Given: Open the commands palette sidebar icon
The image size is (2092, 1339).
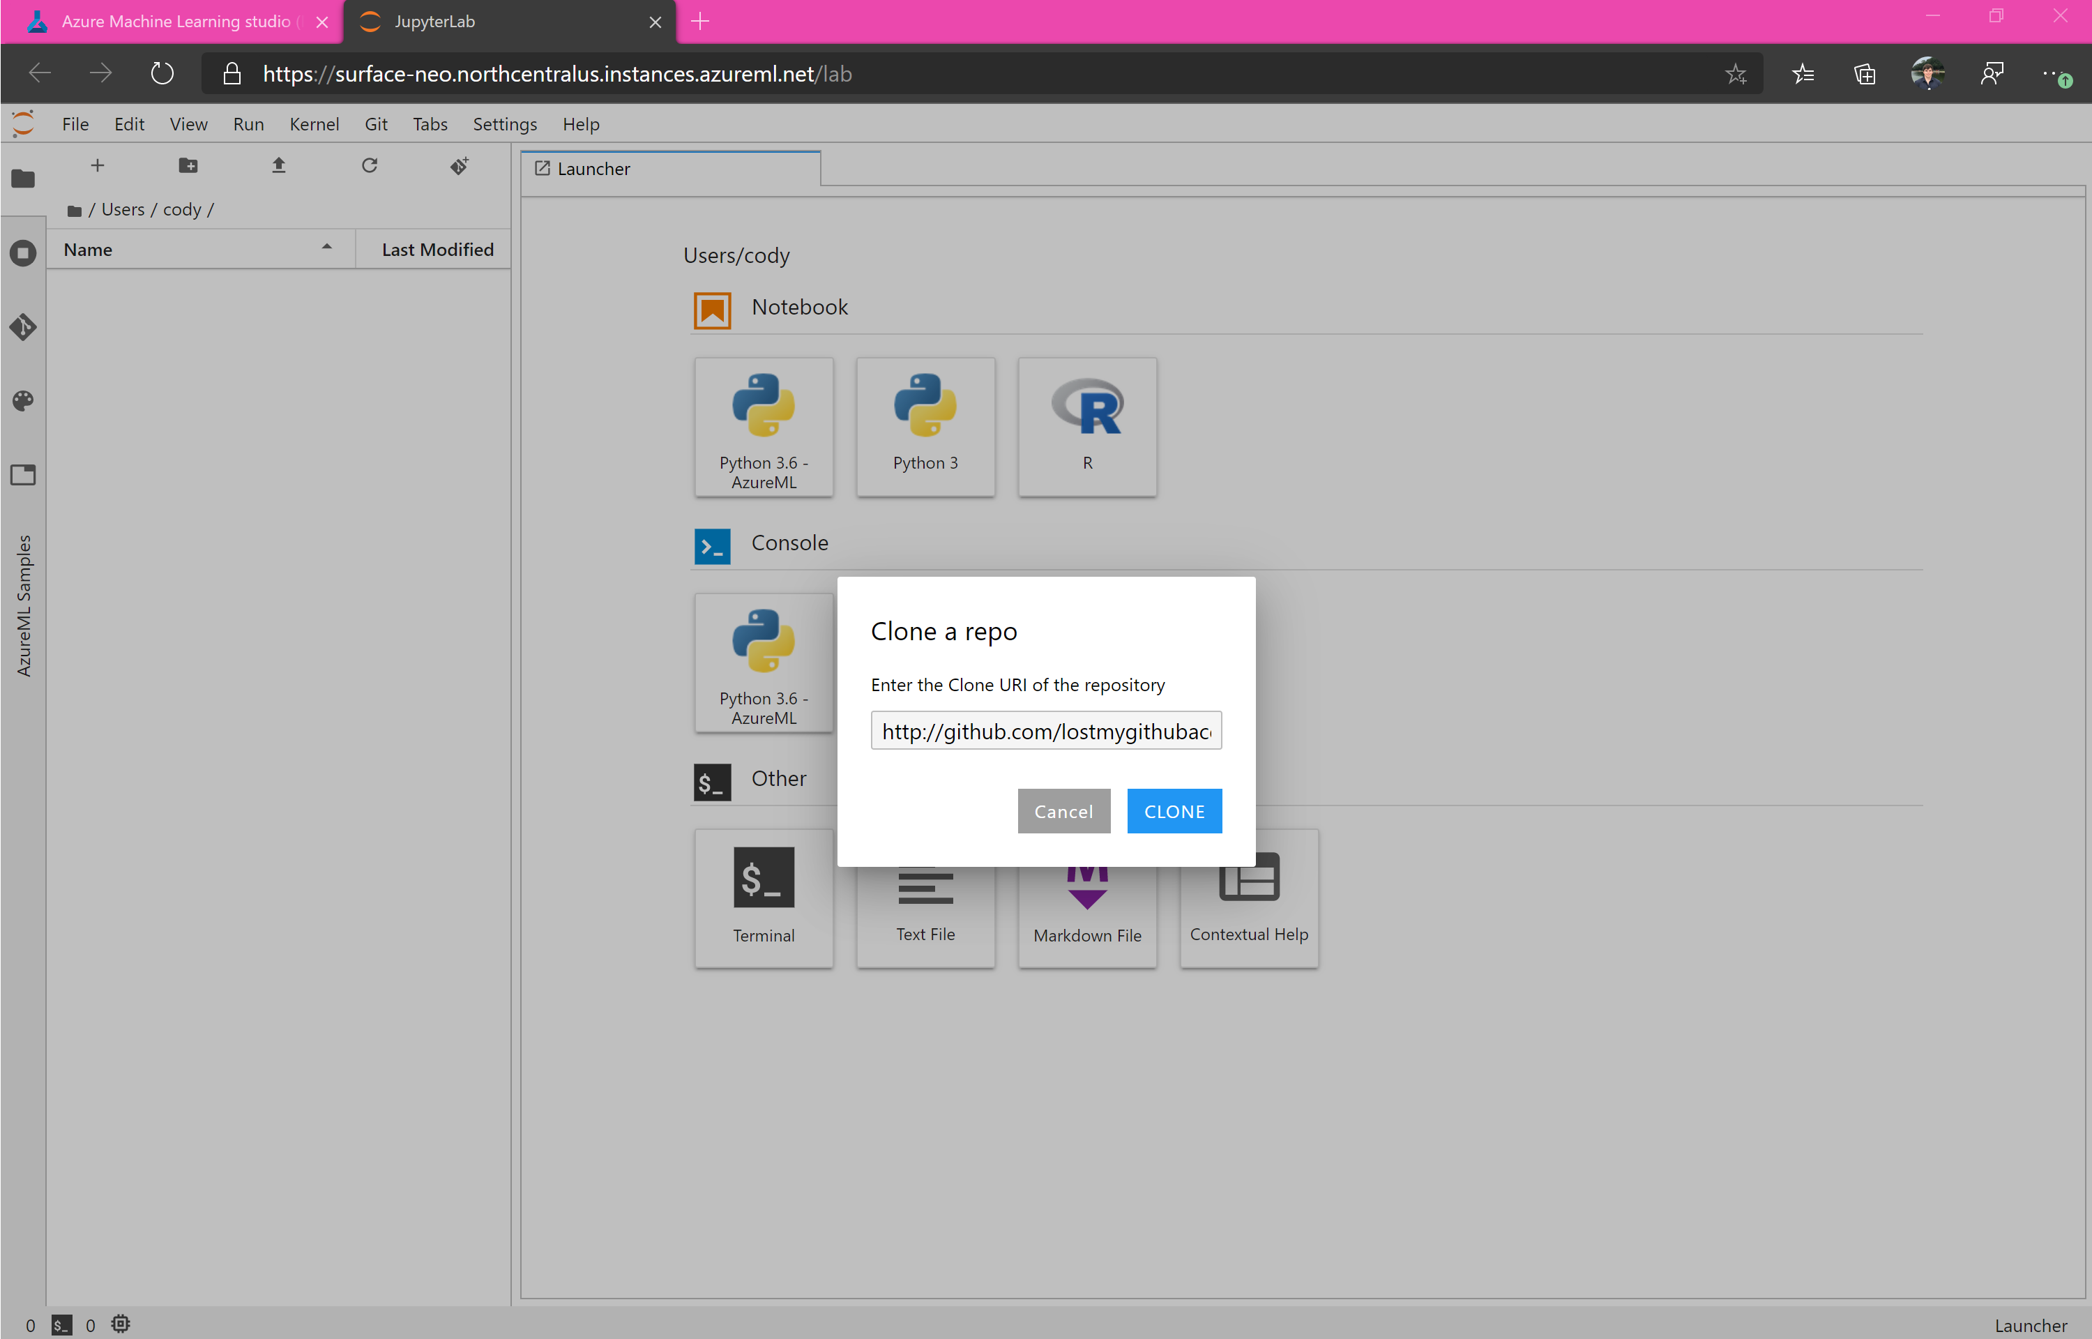Looking at the screenshot, I should [x=22, y=401].
